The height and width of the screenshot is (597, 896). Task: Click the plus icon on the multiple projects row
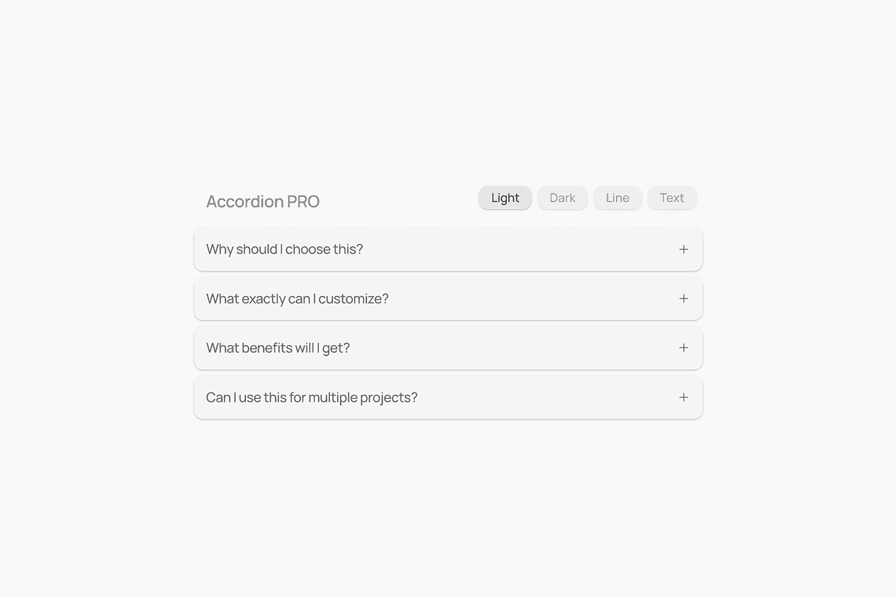(x=684, y=398)
